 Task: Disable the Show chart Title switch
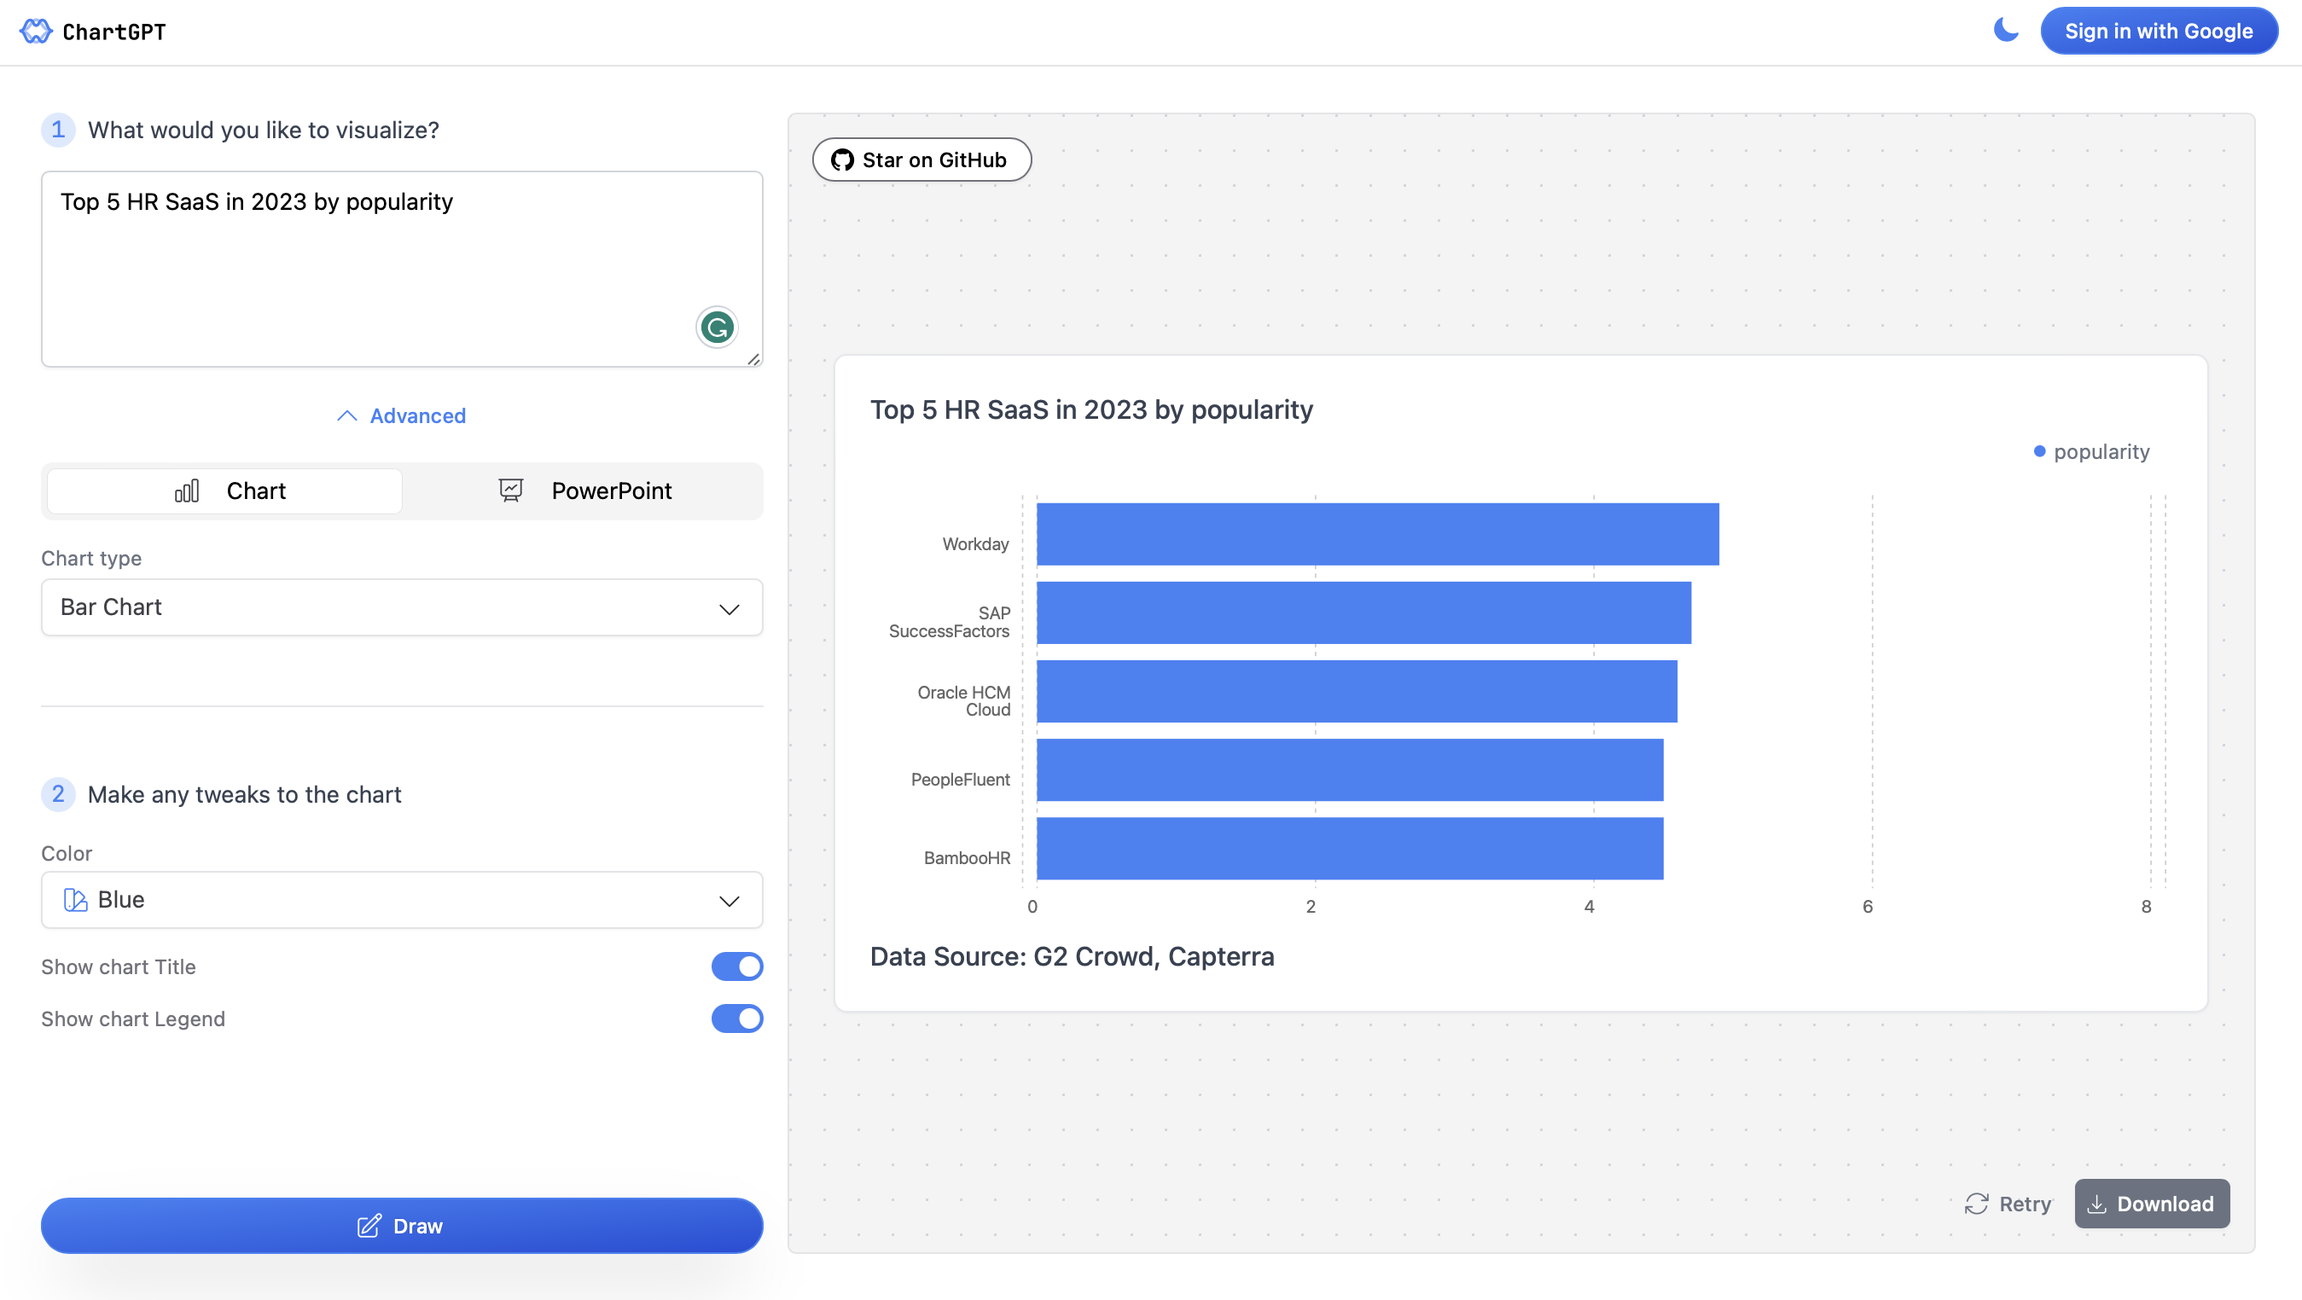(x=736, y=966)
